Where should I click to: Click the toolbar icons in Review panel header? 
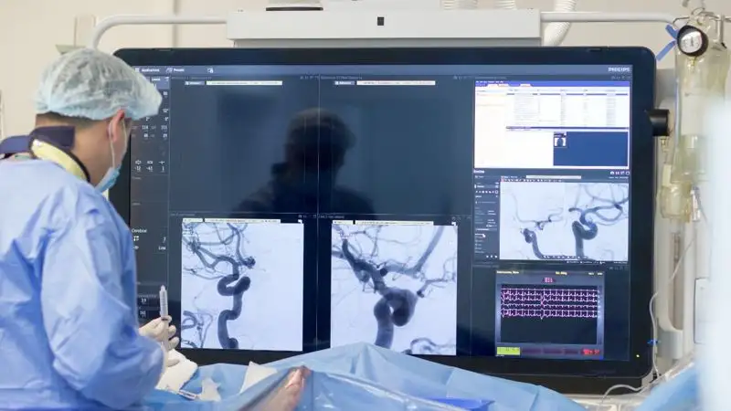click(x=617, y=172)
